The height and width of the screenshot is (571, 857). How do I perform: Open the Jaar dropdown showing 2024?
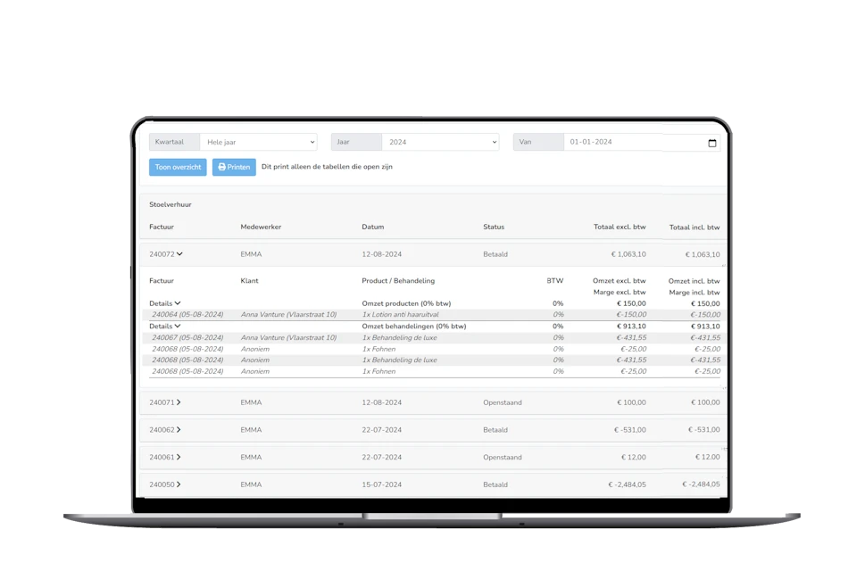point(439,142)
